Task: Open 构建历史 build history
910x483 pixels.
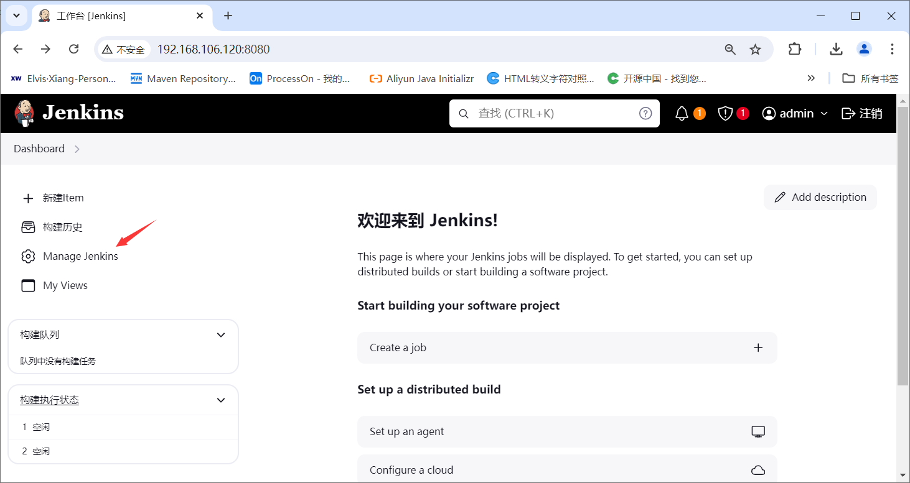Action: click(52, 227)
